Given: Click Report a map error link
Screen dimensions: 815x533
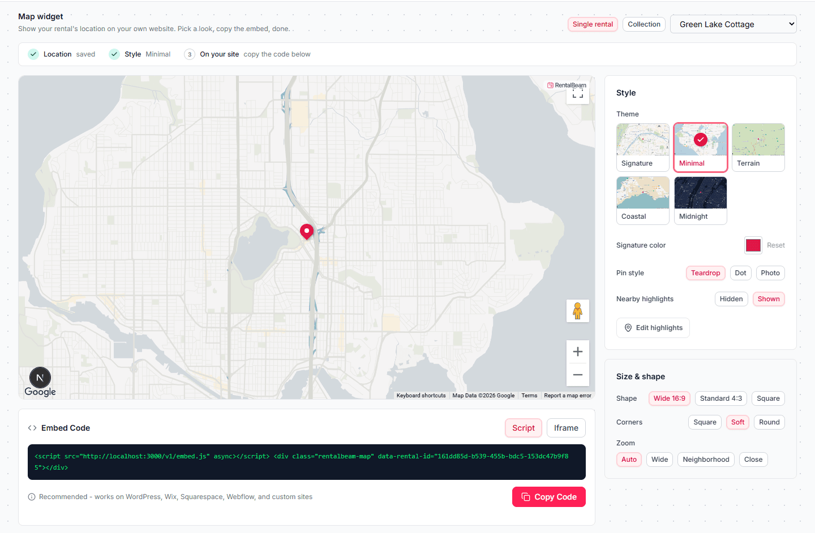Looking at the screenshot, I should (568, 396).
